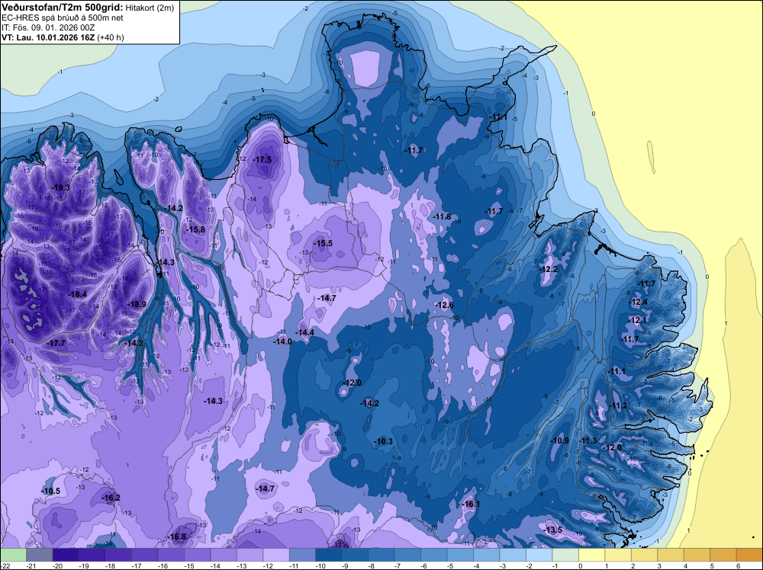Click the -10.3 temperature value
The image size is (763, 570).
[384, 441]
